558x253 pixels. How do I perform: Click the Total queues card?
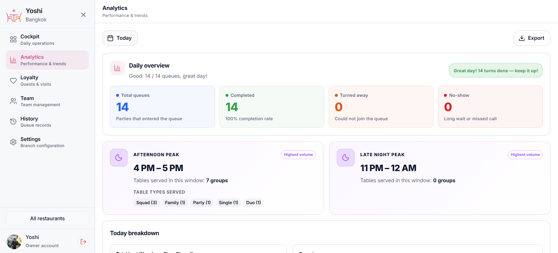tap(162, 107)
